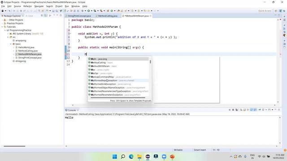Click Package Explorer horizontal scrollbar
This screenshot has width=287, height=161.
[x=14, y=146]
